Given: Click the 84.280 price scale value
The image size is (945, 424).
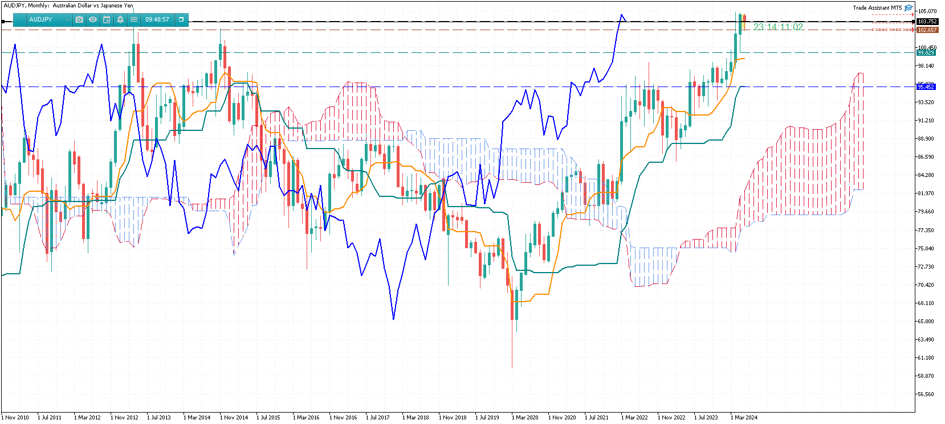Looking at the screenshot, I should [x=926, y=175].
